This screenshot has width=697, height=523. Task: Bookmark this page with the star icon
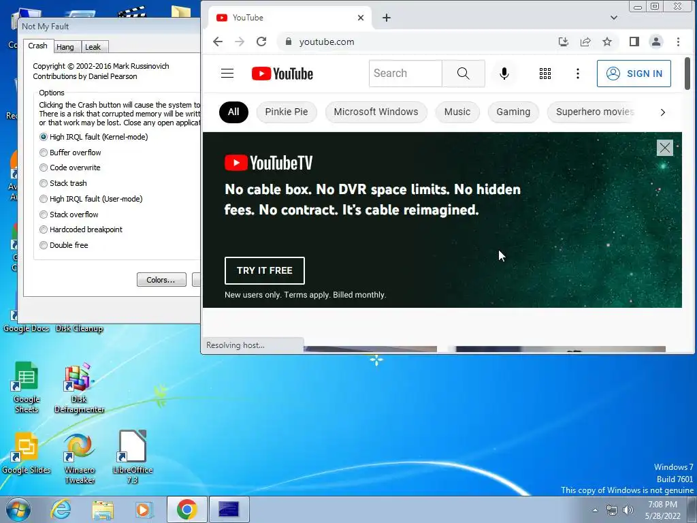[607, 42]
